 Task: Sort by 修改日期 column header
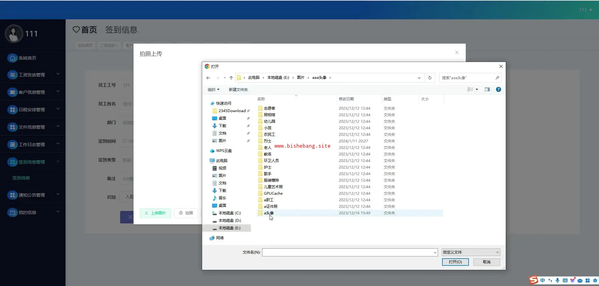click(346, 99)
